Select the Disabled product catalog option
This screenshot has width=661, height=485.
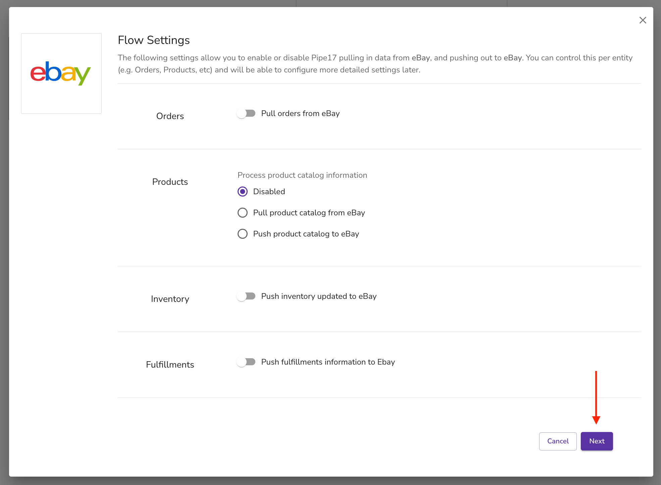pos(242,192)
